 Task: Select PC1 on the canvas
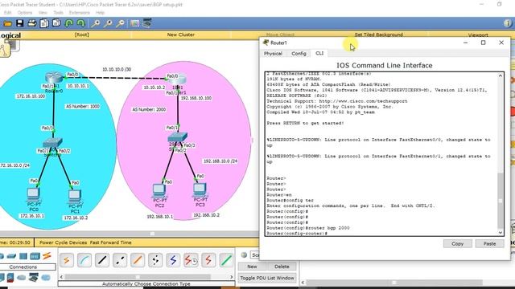click(x=75, y=196)
